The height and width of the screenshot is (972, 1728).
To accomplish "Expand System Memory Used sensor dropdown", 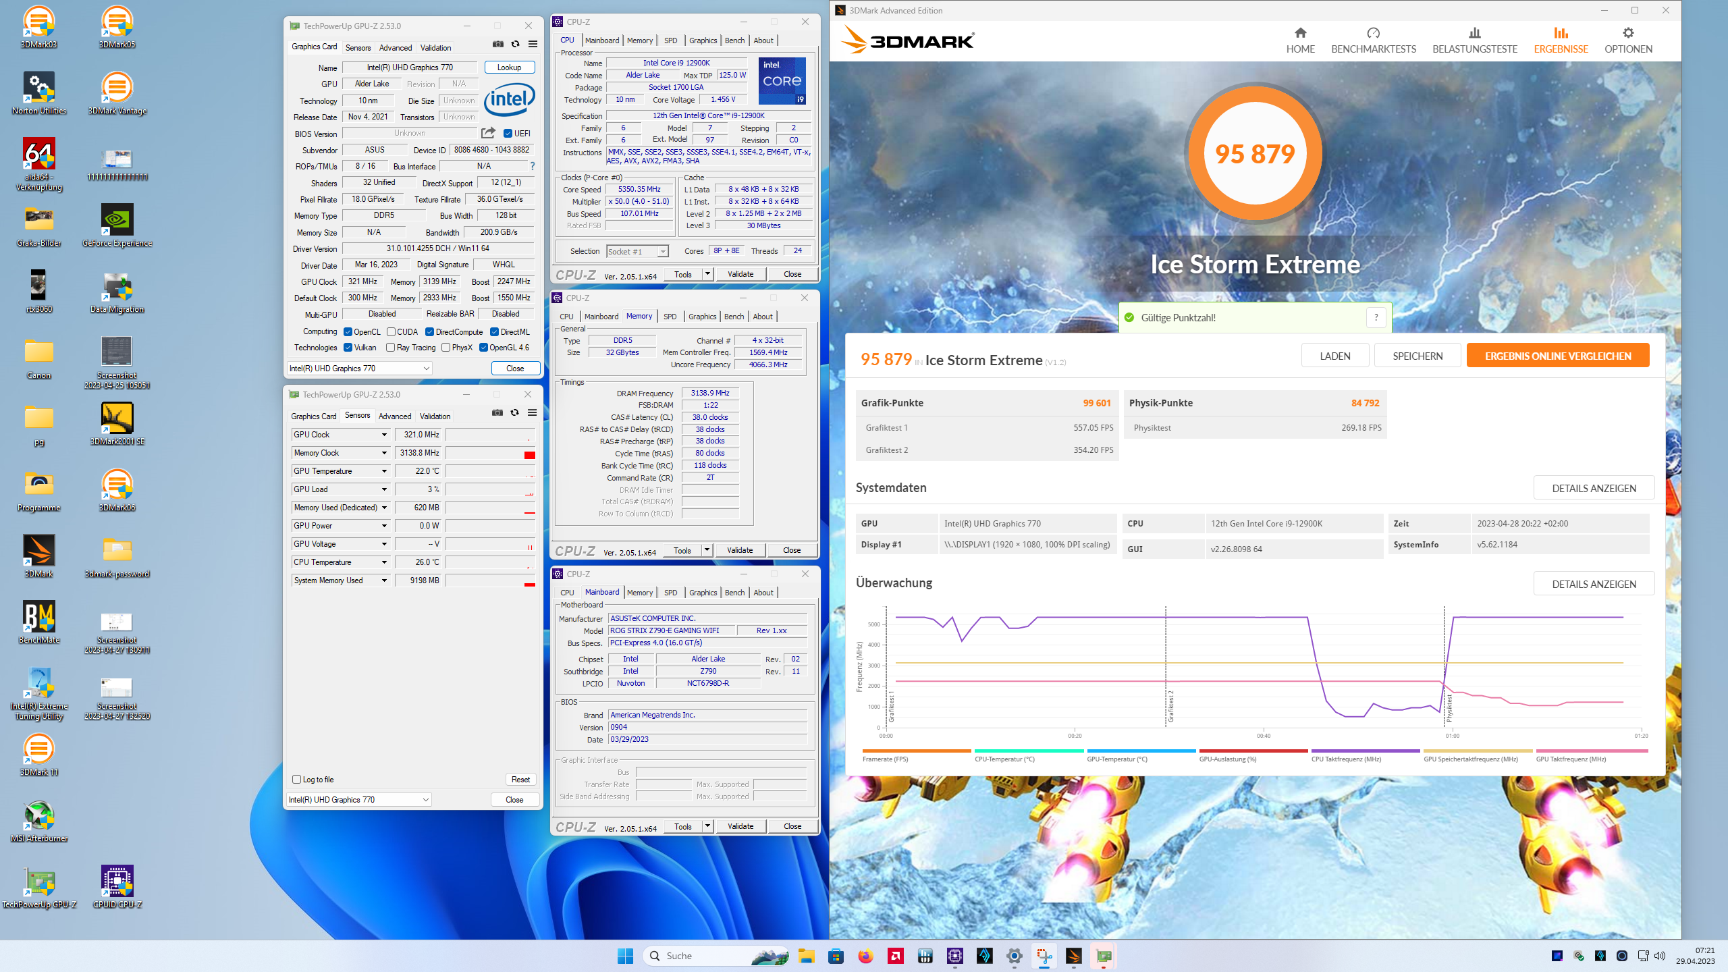I will point(384,580).
